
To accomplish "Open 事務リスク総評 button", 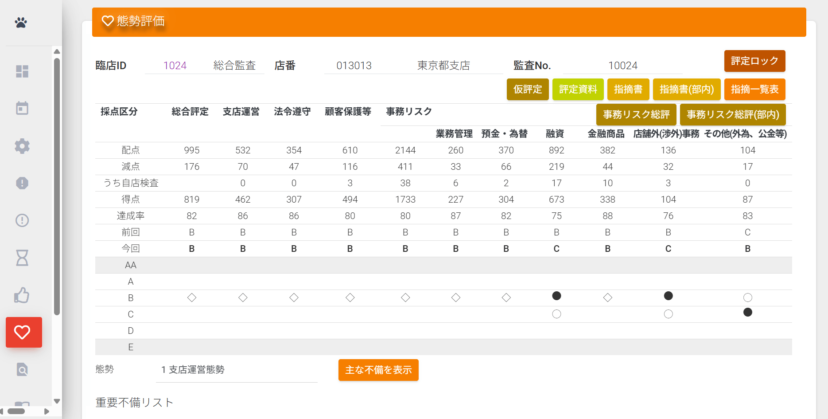I will 636,115.
